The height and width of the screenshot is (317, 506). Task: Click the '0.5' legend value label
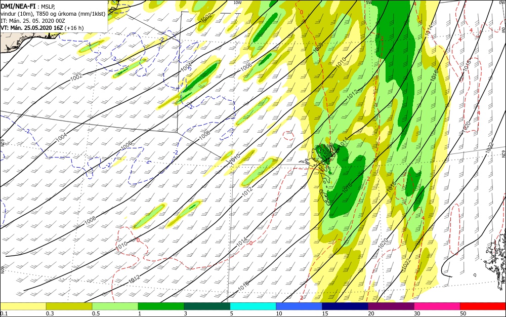96,313
